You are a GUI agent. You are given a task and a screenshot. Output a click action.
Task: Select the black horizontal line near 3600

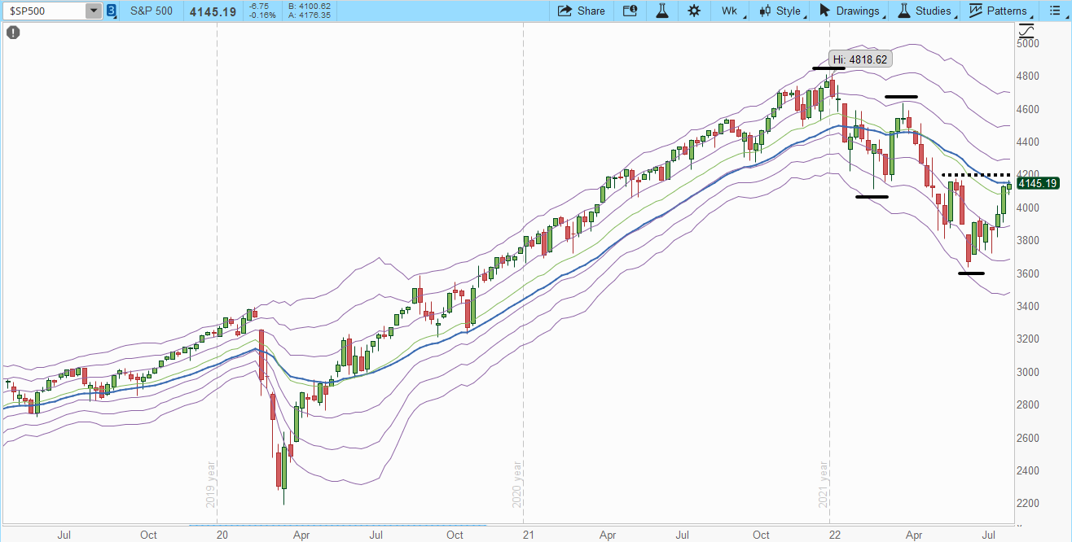(x=971, y=273)
